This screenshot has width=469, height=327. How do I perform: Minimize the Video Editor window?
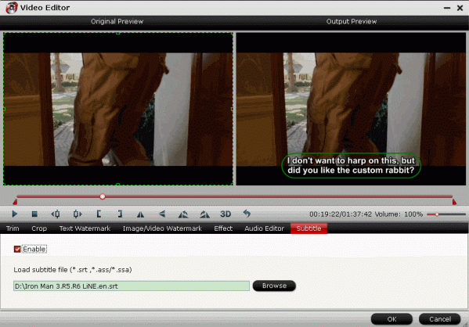pyautogui.click(x=447, y=8)
